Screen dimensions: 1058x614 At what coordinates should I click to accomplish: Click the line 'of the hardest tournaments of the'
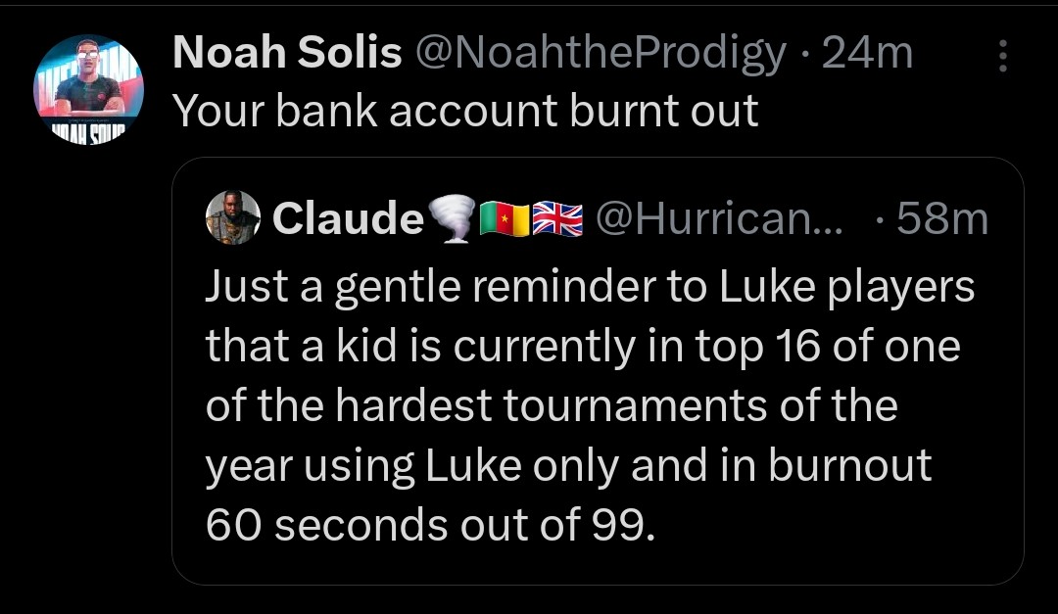(552, 405)
